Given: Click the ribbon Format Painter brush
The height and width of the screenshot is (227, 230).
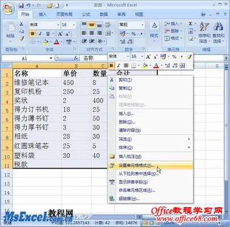Looking at the screenshot, I should [21, 39].
